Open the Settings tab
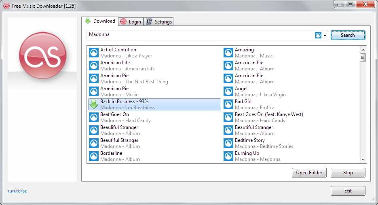The image size is (378, 205). point(159,22)
